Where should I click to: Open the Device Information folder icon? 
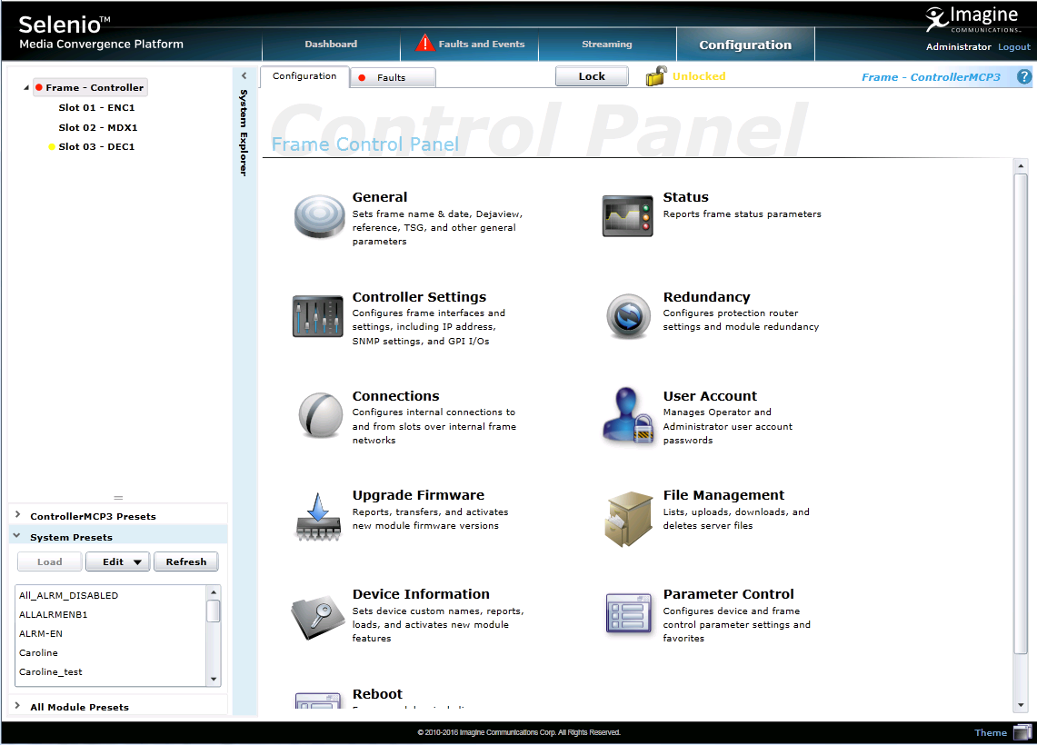point(318,618)
